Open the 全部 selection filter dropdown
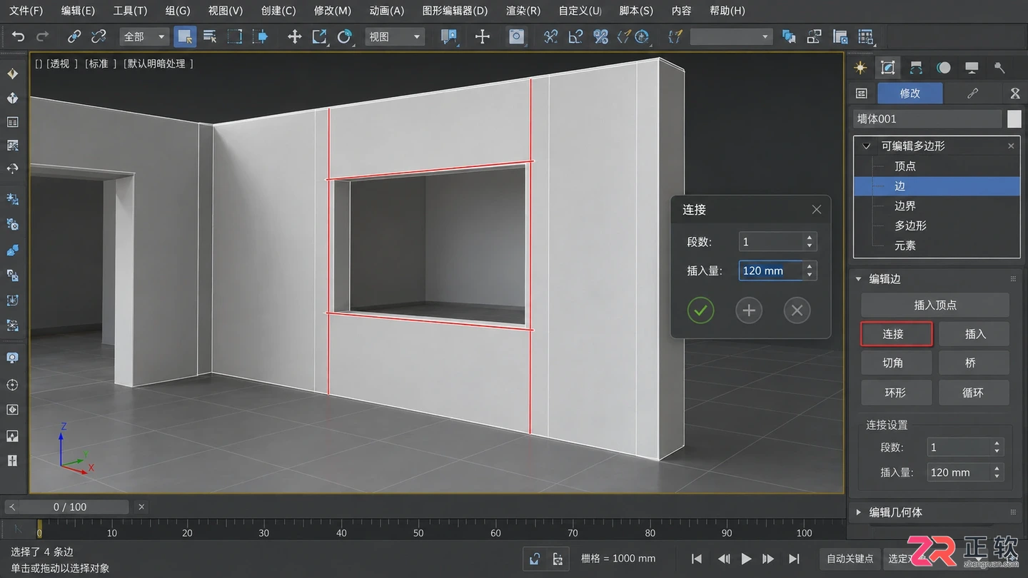Screen dimensions: 1028x578 click(x=144, y=36)
